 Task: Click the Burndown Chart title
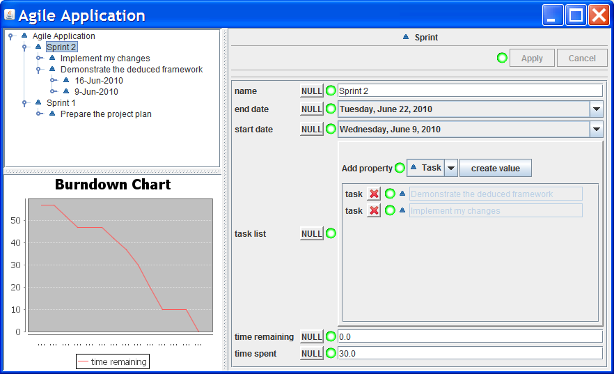(113, 184)
